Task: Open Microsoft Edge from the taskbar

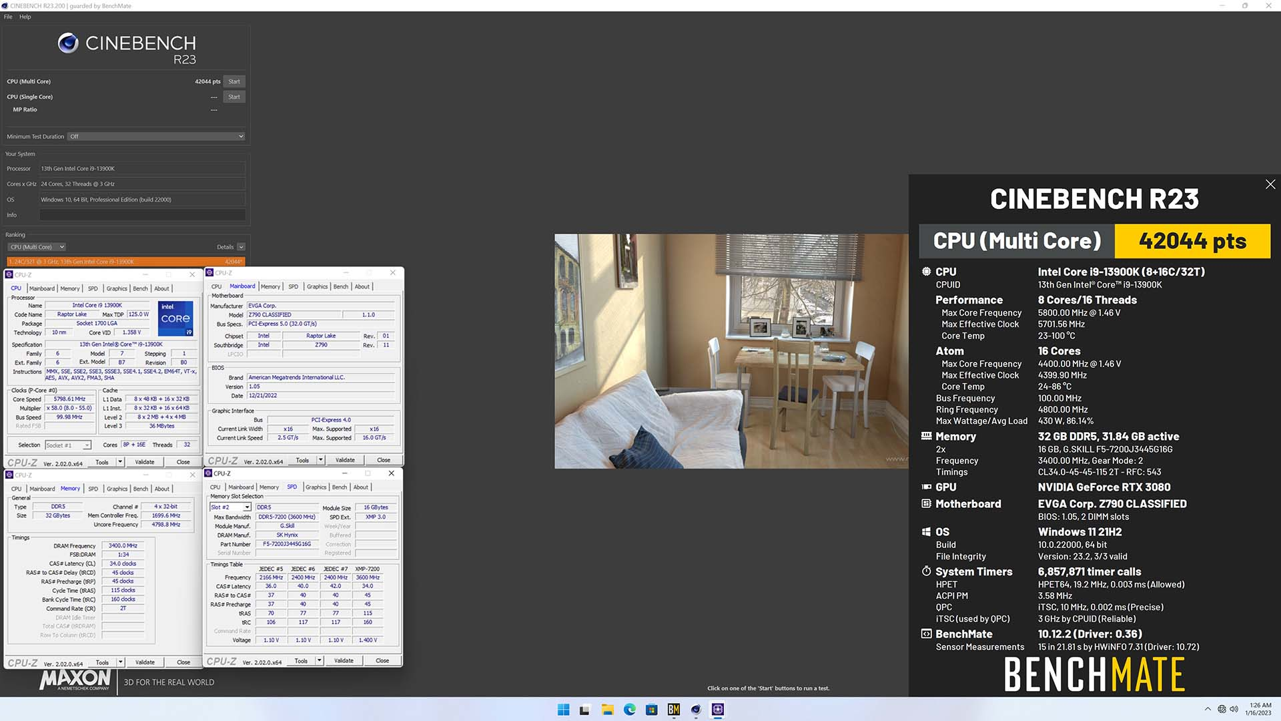Action: click(629, 710)
